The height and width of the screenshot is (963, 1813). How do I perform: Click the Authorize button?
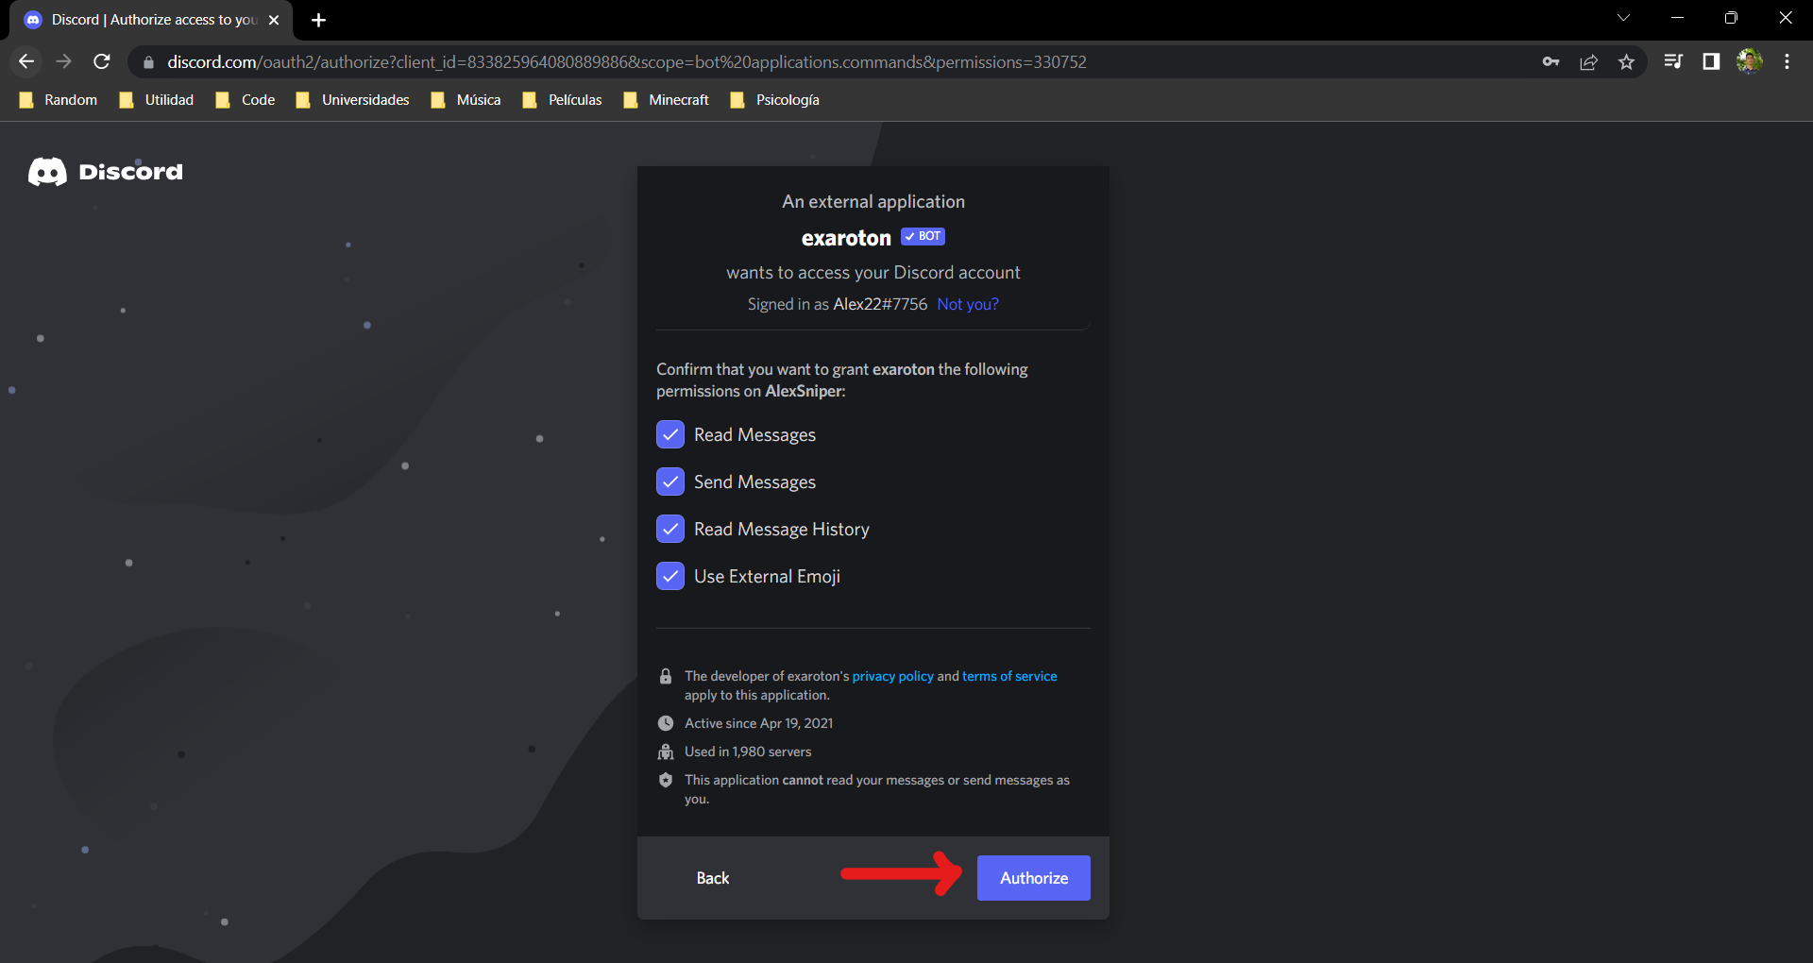coord(1033,878)
